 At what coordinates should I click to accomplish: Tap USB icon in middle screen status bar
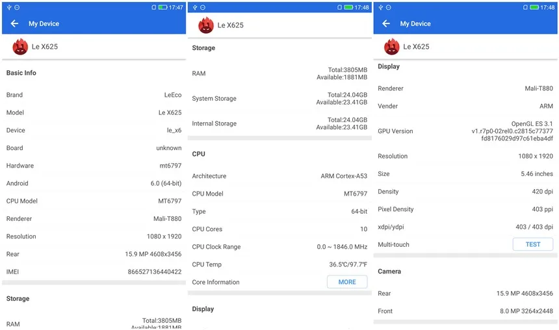tap(195, 7)
